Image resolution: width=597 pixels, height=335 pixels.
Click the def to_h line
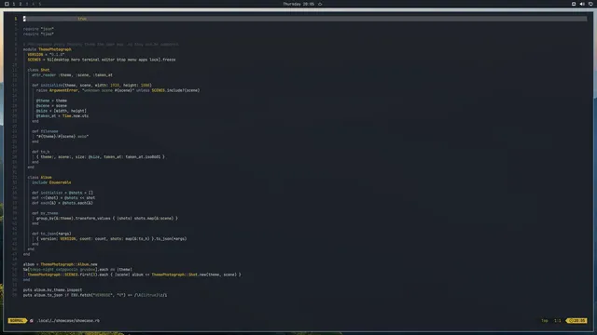tap(41, 152)
